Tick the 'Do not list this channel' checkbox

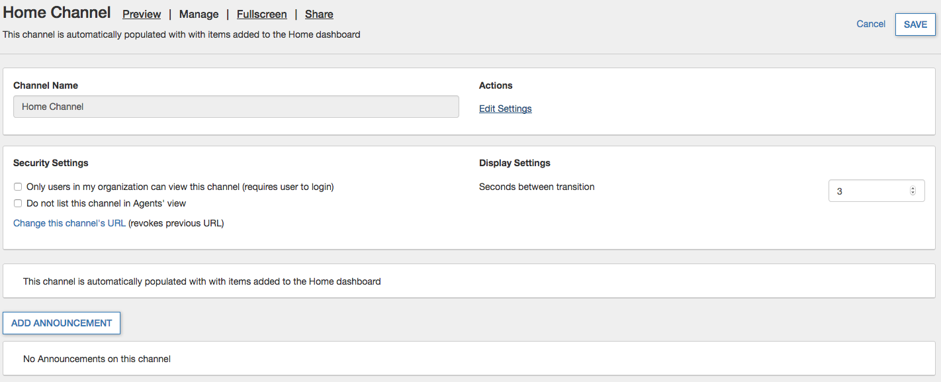pos(19,203)
